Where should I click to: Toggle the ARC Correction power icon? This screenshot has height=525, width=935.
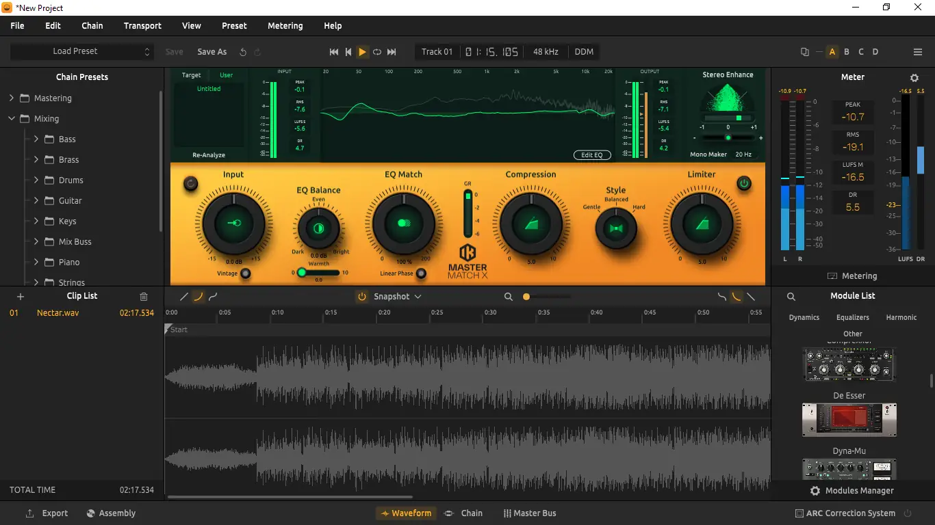tap(908, 513)
